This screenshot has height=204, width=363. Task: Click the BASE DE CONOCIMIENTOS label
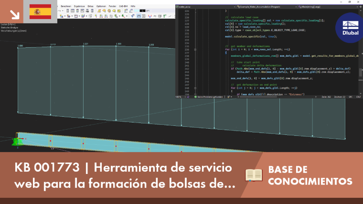pos(310,175)
